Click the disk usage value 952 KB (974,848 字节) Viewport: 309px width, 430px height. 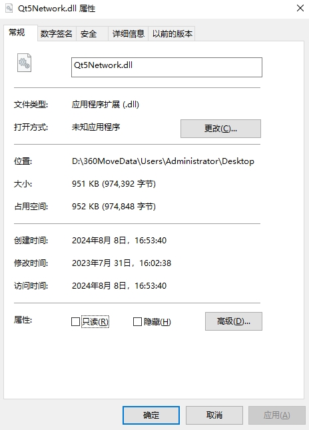pyautogui.click(x=114, y=206)
